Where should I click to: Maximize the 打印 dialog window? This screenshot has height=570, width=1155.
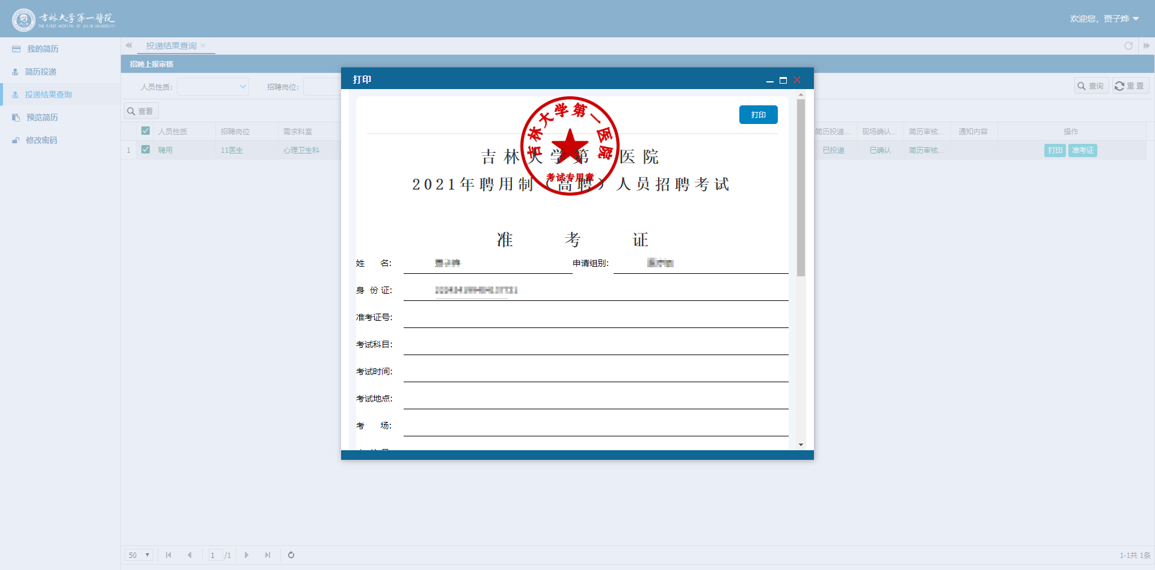coord(783,80)
